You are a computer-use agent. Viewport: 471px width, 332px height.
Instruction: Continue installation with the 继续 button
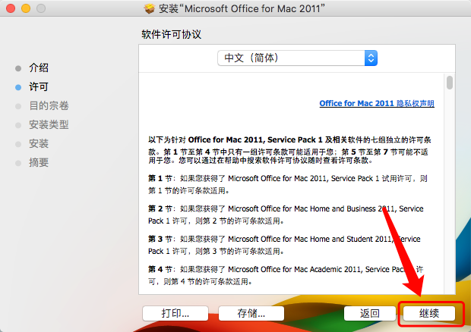click(x=429, y=313)
